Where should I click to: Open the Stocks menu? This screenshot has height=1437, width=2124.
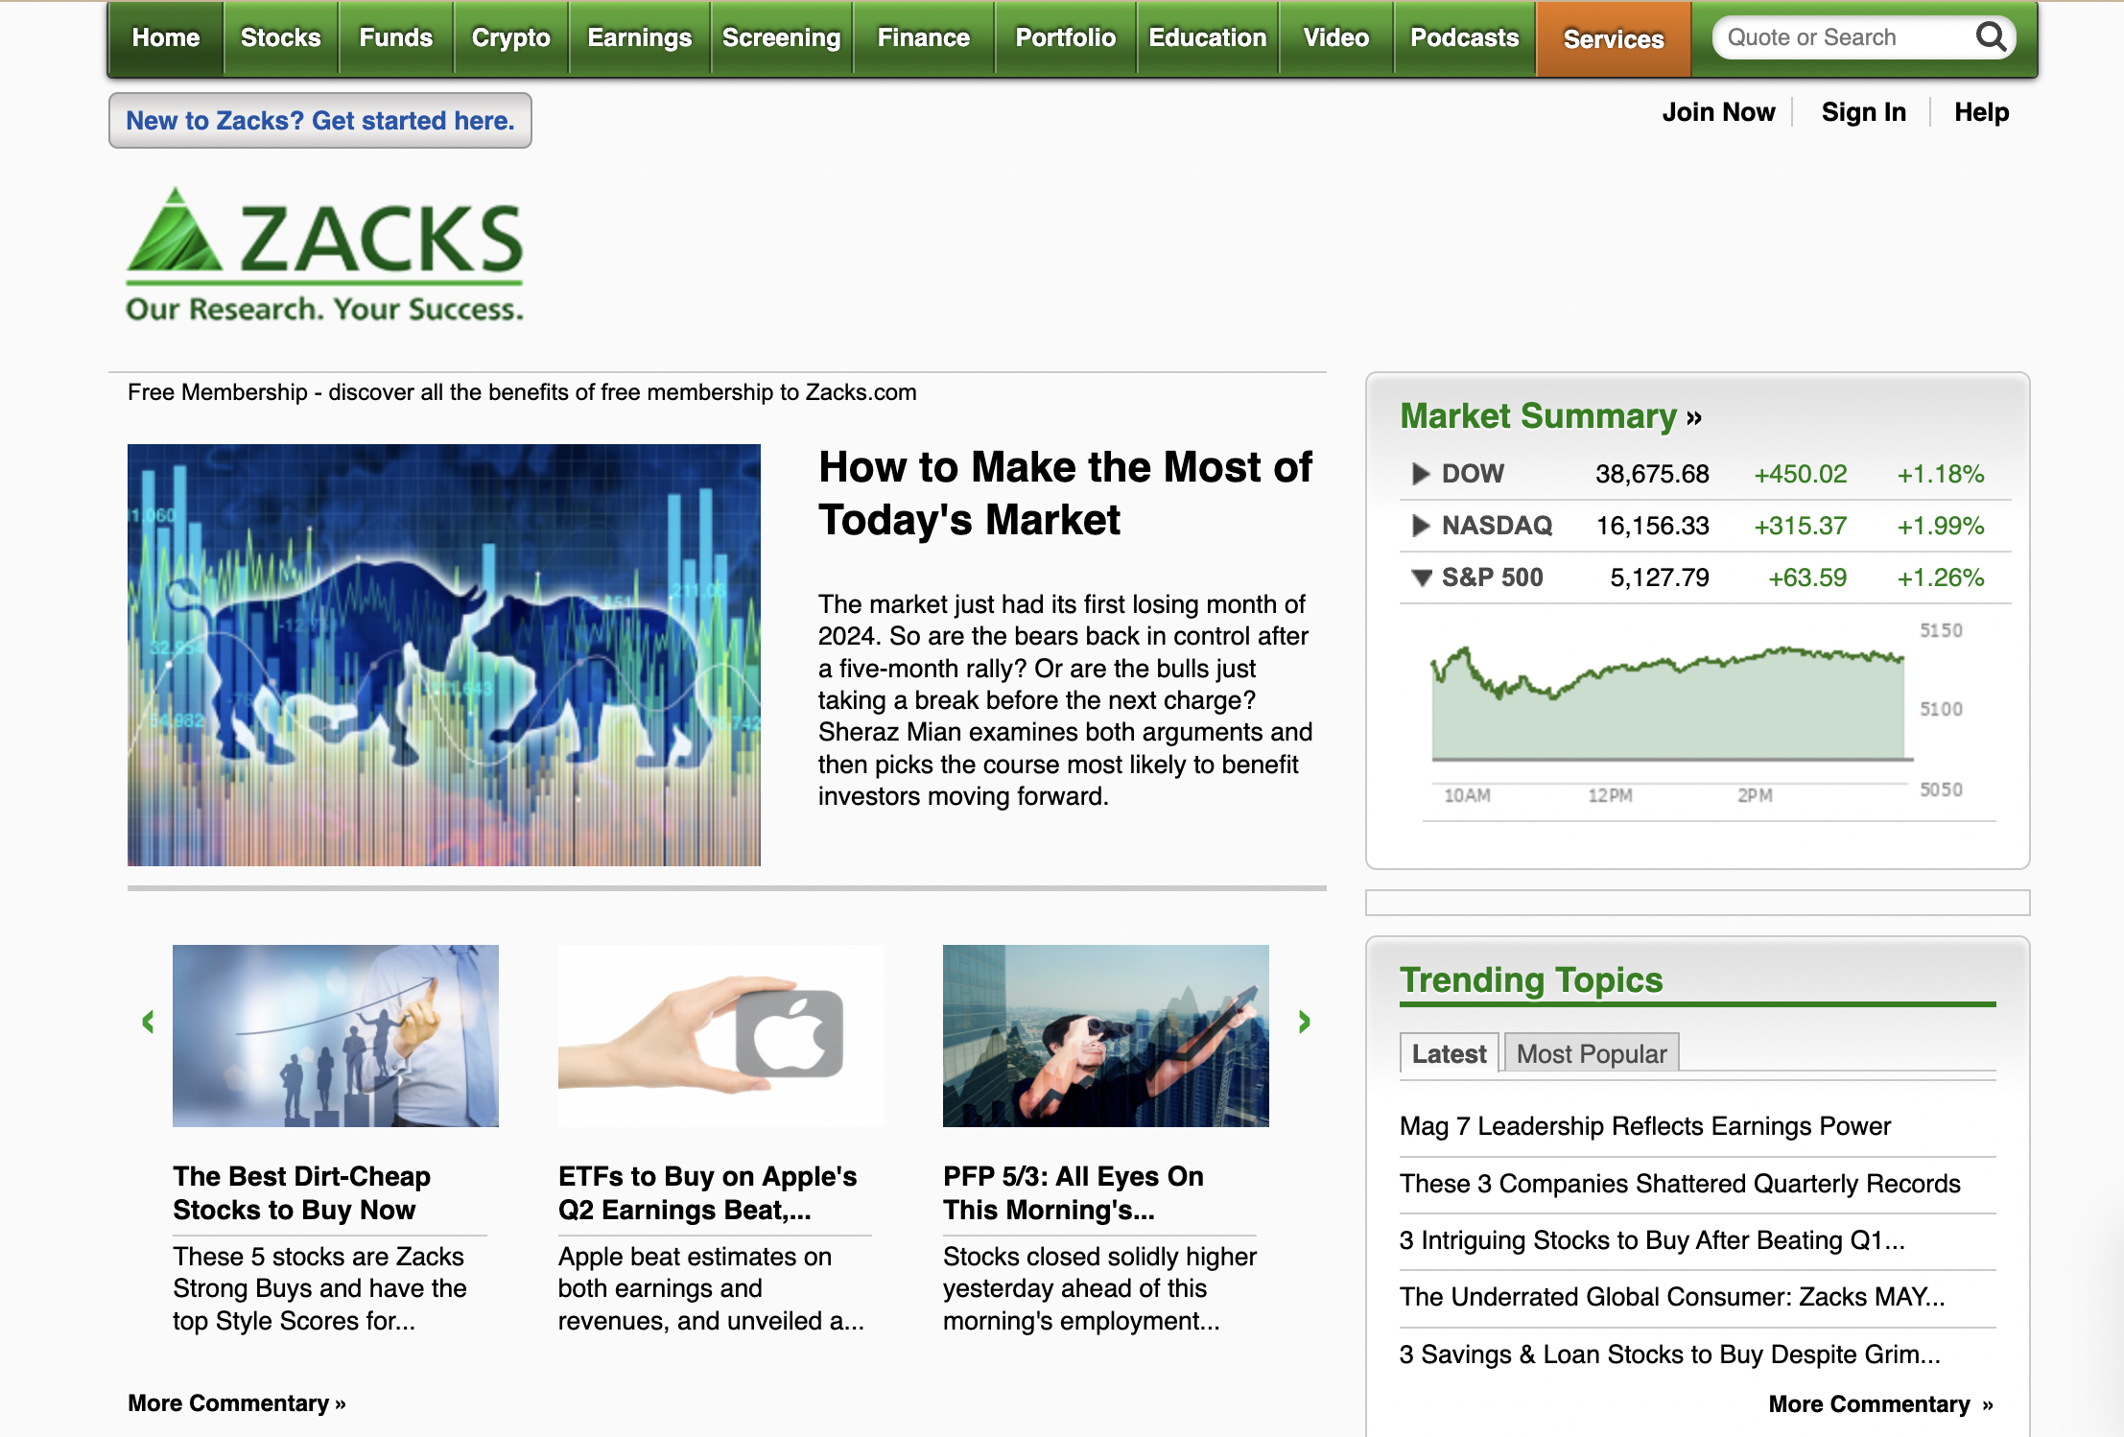(280, 38)
